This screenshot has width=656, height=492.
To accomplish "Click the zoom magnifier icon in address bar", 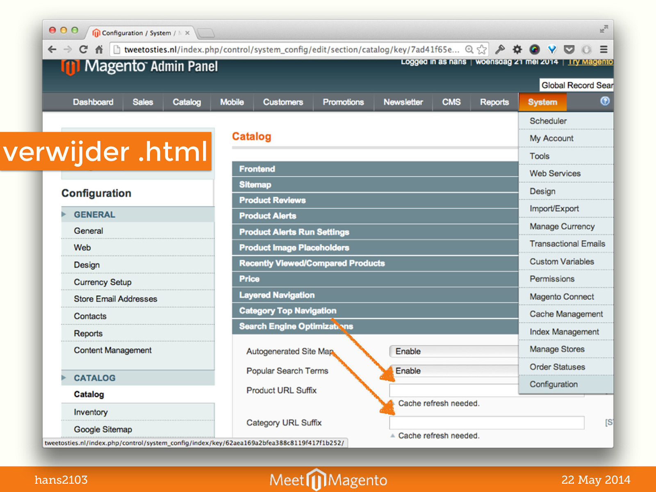I will click(469, 50).
